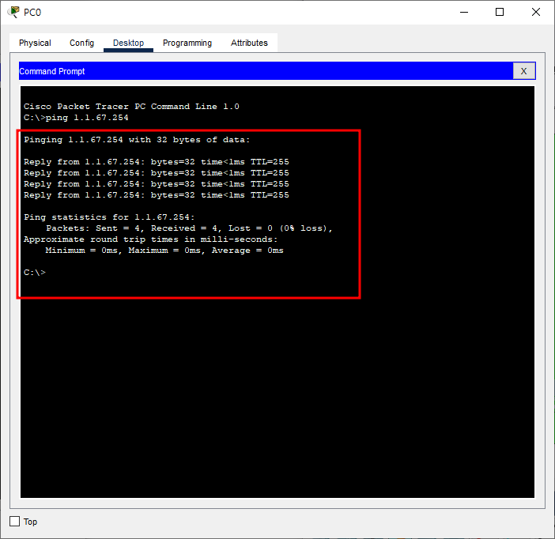Viewport: 555px width, 539px height.
Task: Click 'Ping statistics for 1.1.67.254:' line
Action: point(109,217)
